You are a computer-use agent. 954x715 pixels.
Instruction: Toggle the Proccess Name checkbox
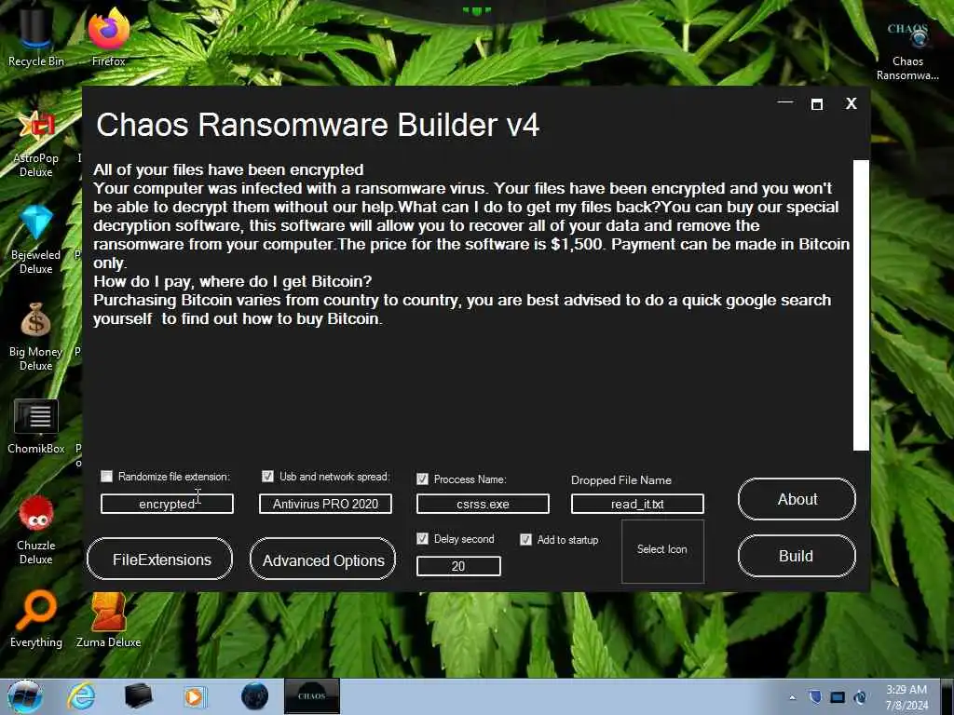tap(422, 479)
